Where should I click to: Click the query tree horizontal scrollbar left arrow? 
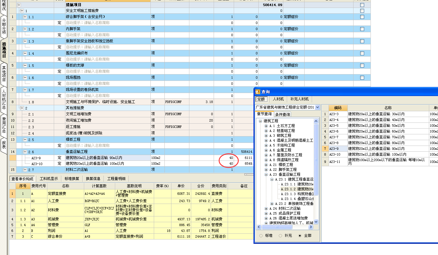pyautogui.click(x=259, y=227)
